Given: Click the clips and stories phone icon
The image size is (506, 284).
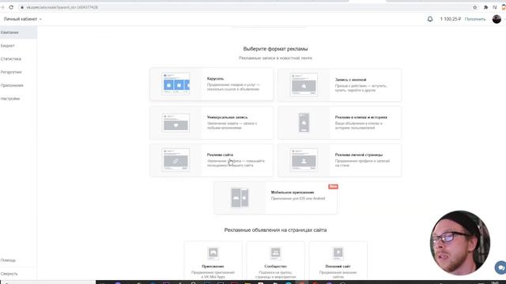Looking at the screenshot, I should [304, 122].
